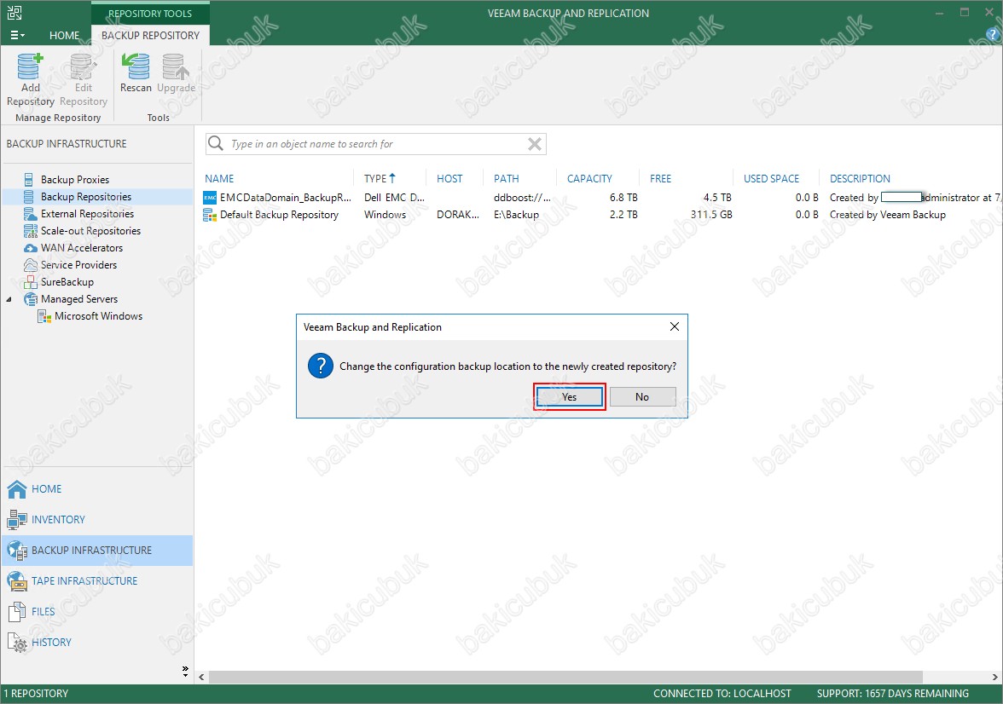The image size is (1003, 704).
Task: Select Backup Proxies in the tree
Action: (x=75, y=180)
